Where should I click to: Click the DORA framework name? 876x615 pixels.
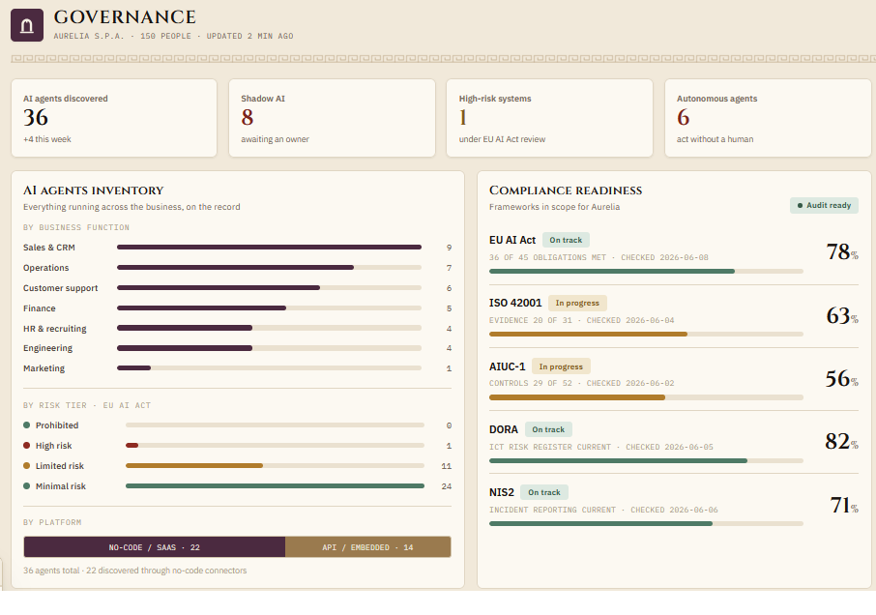pyautogui.click(x=504, y=429)
